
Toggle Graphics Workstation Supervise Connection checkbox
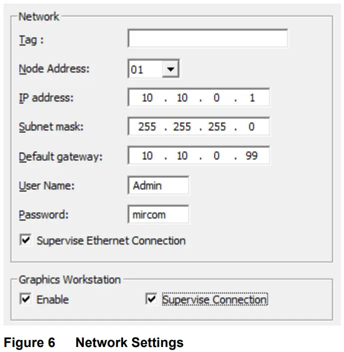(x=151, y=300)
